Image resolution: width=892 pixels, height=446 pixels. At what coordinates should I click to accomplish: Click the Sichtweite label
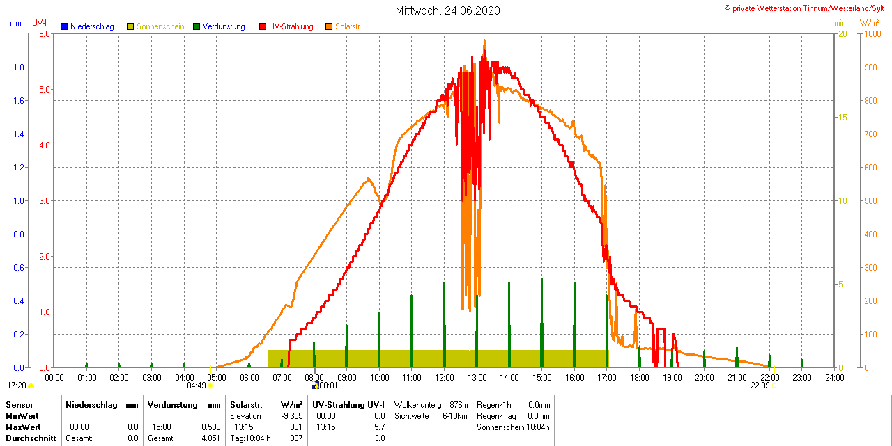412,416
